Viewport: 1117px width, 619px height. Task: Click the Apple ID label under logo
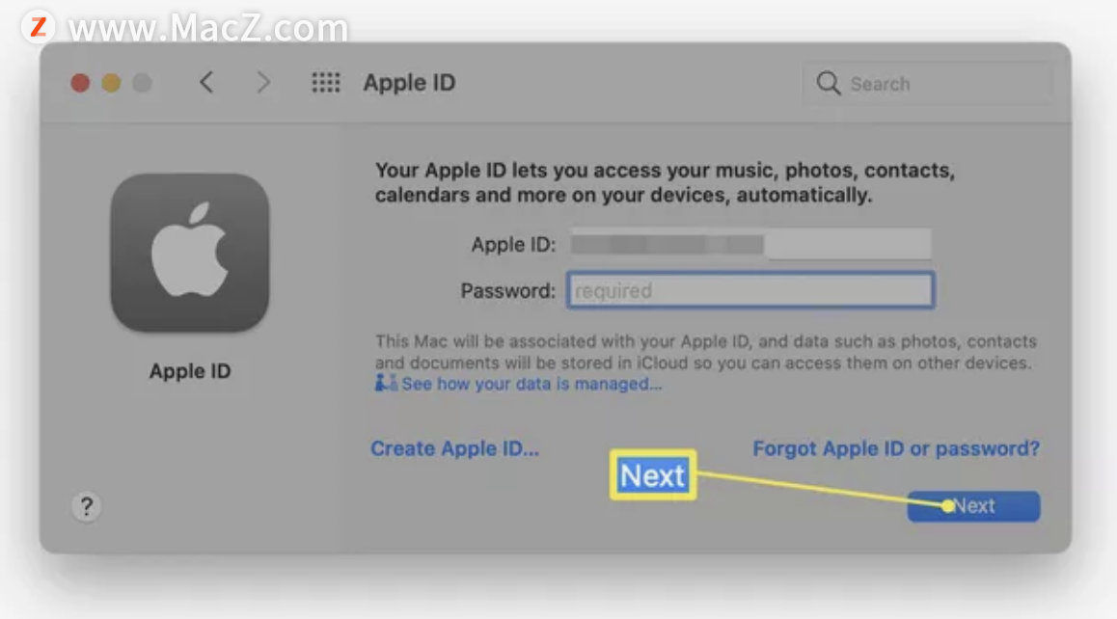point(190,371)
